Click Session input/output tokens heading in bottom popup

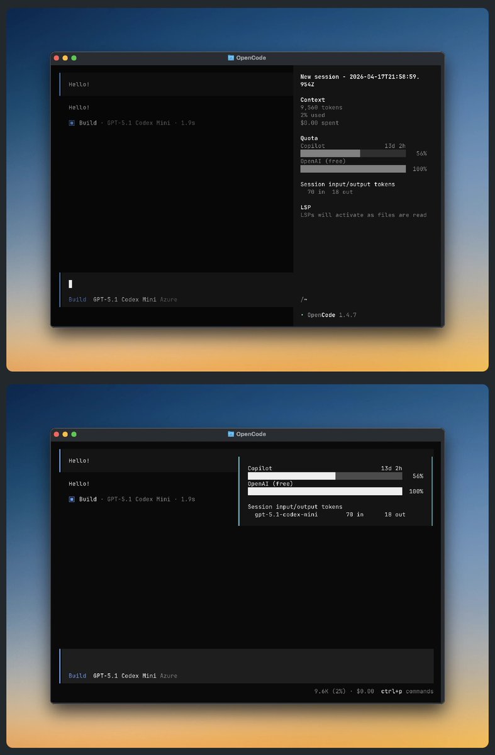coord(295,506)
